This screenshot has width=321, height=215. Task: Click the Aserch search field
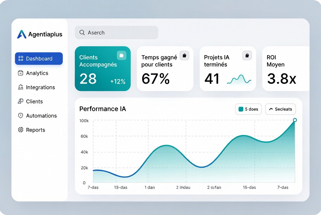116,32
